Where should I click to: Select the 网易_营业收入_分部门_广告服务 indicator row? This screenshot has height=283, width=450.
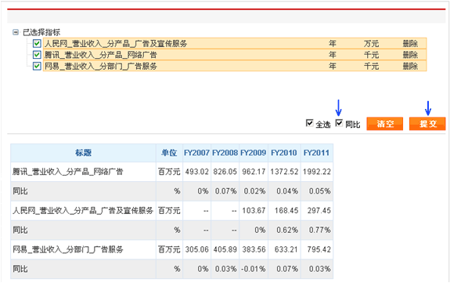click(235, 66)
